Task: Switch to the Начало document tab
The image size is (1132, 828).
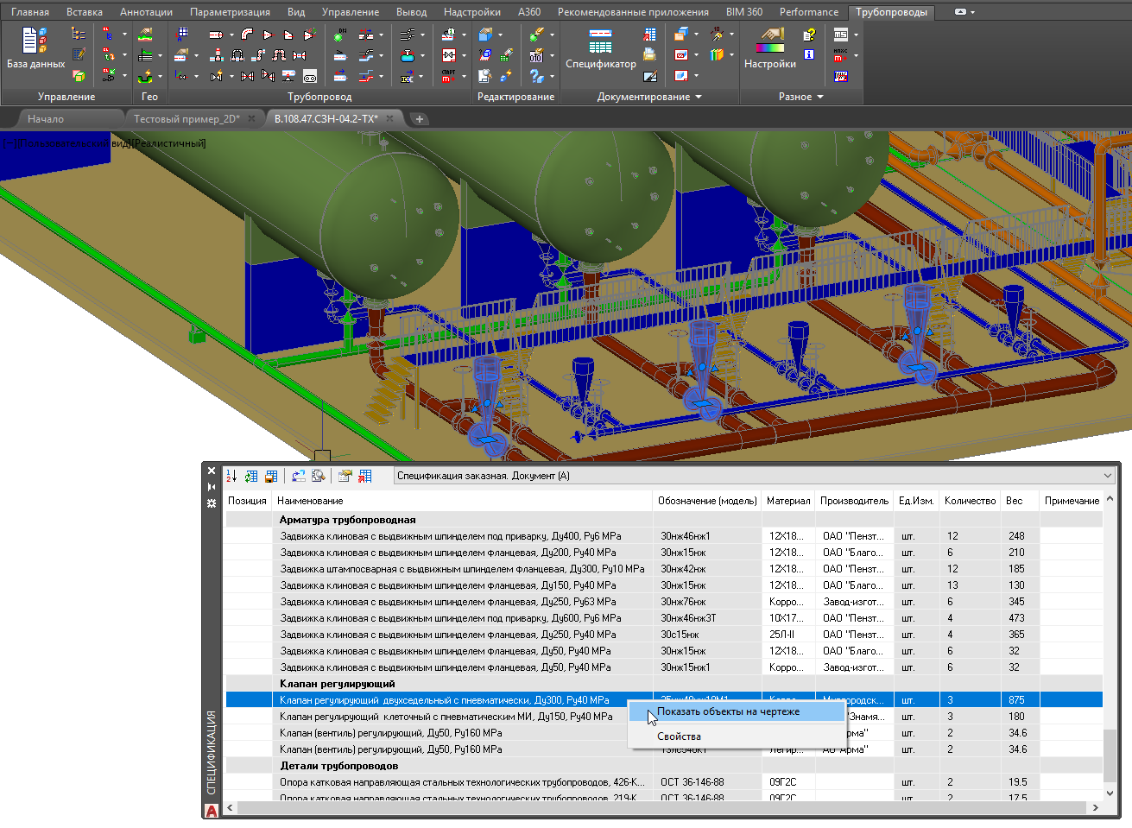Action: tap(46, 119)
